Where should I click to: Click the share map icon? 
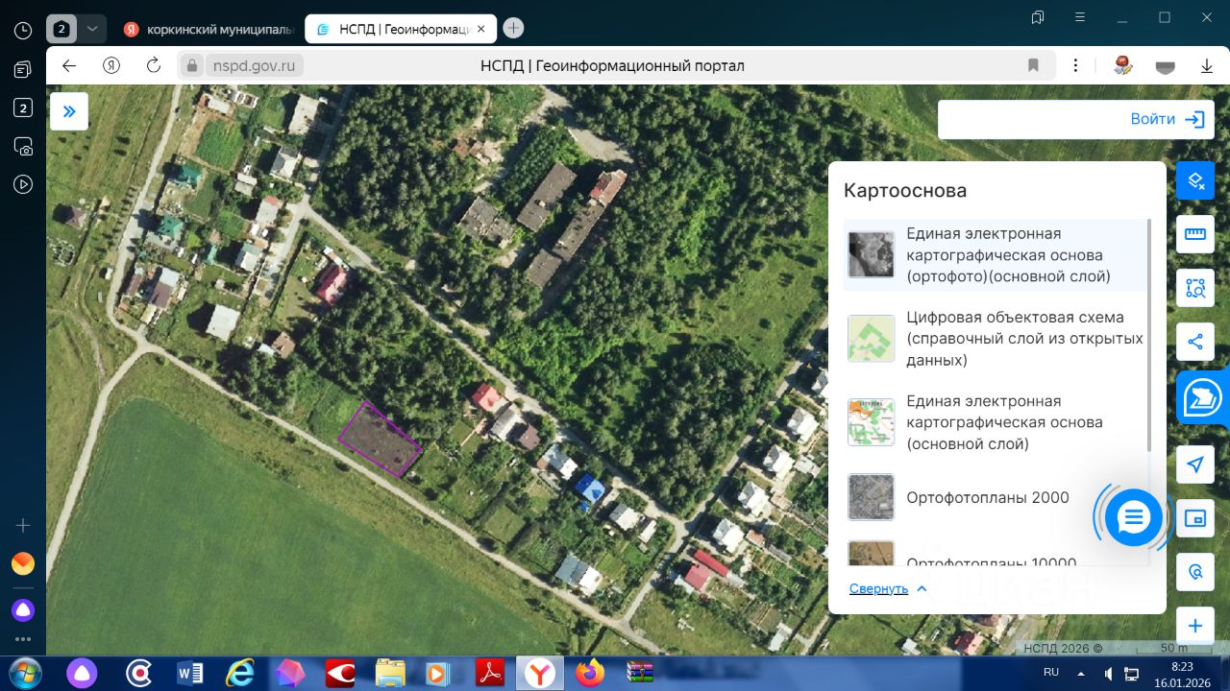pos(1195,342)
